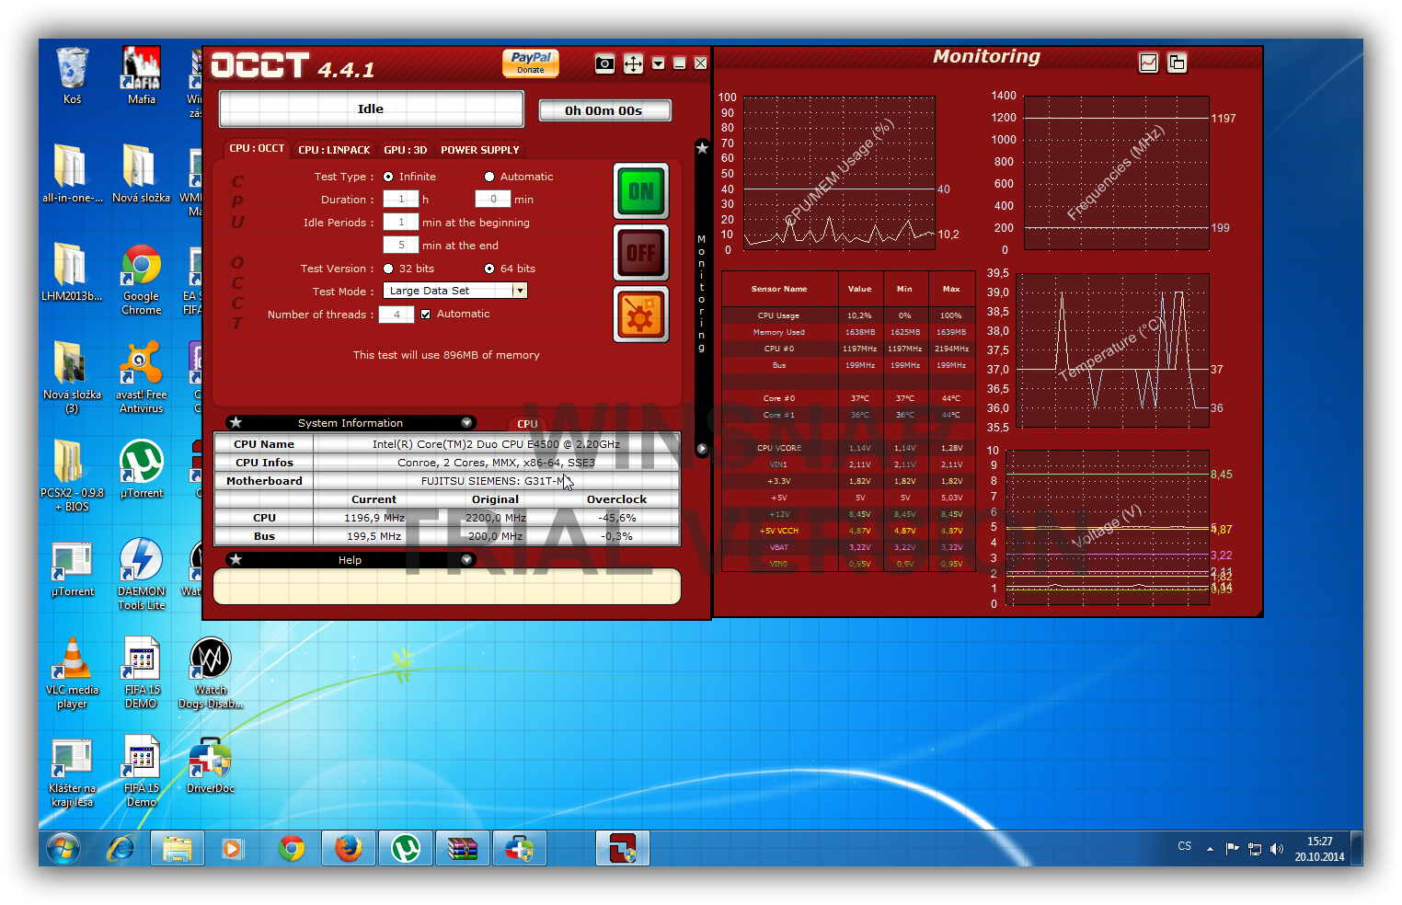Switch to the GPU : 3D tab
1402x905 pixels.
(x=405, y=150)
